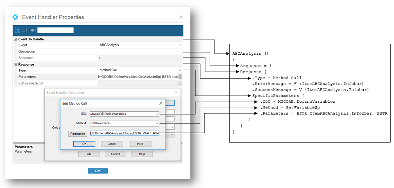The image size is (394, 188).
Task: Click the Parameters button in Edit Method Call
Action: click(78, 134)
